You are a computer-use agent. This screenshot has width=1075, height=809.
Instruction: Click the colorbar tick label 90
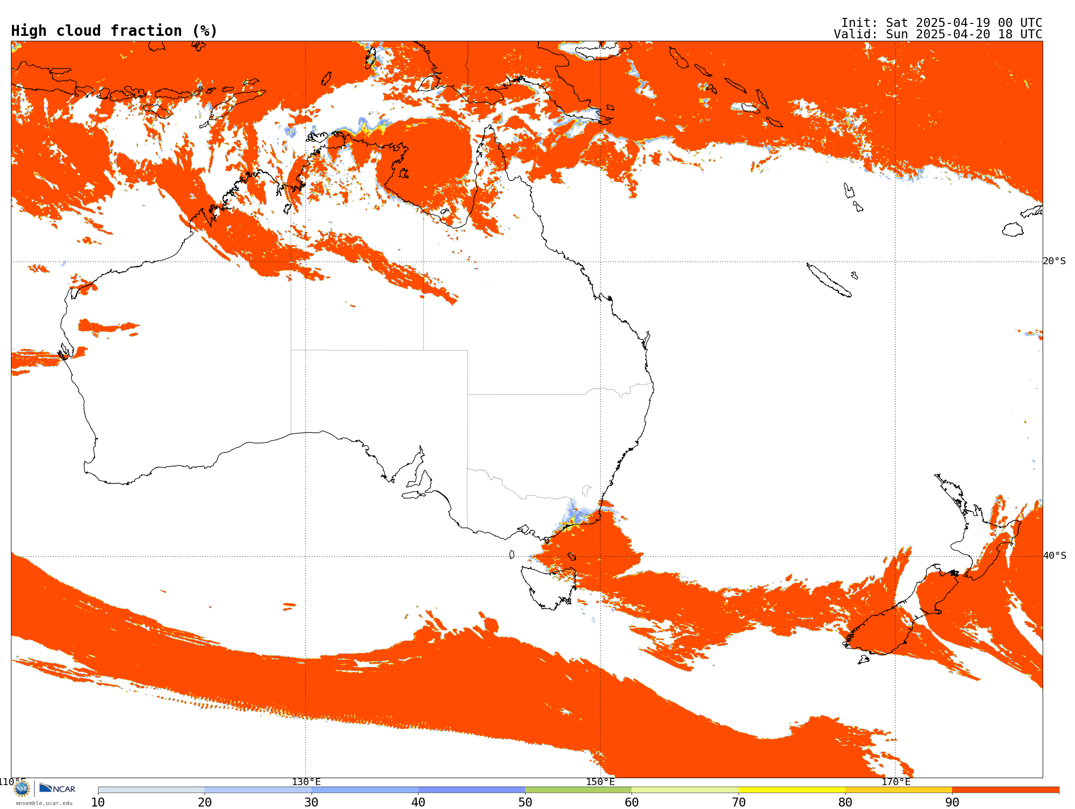point(952,802)
